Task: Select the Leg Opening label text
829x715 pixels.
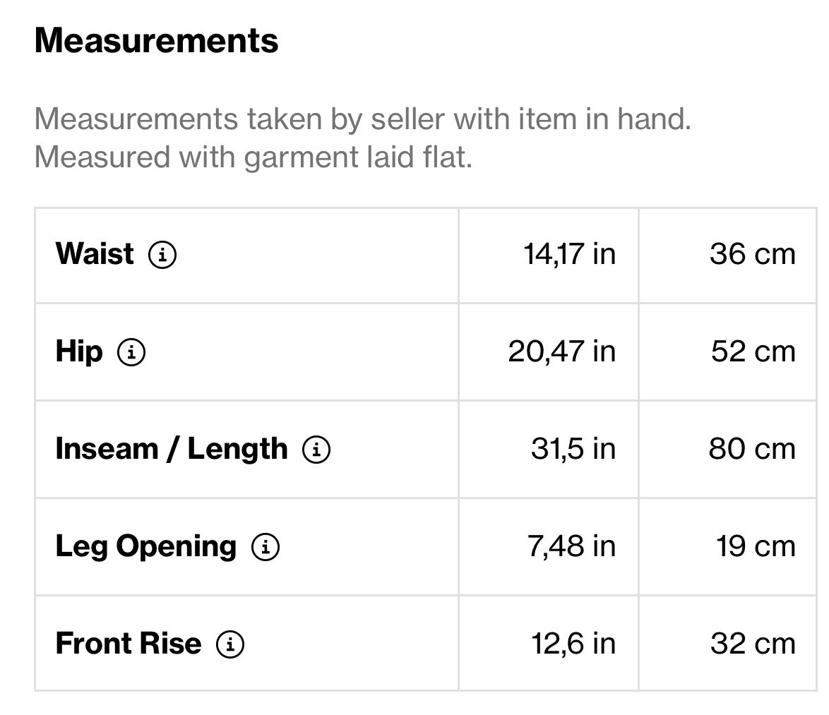Action: (146, 546)
